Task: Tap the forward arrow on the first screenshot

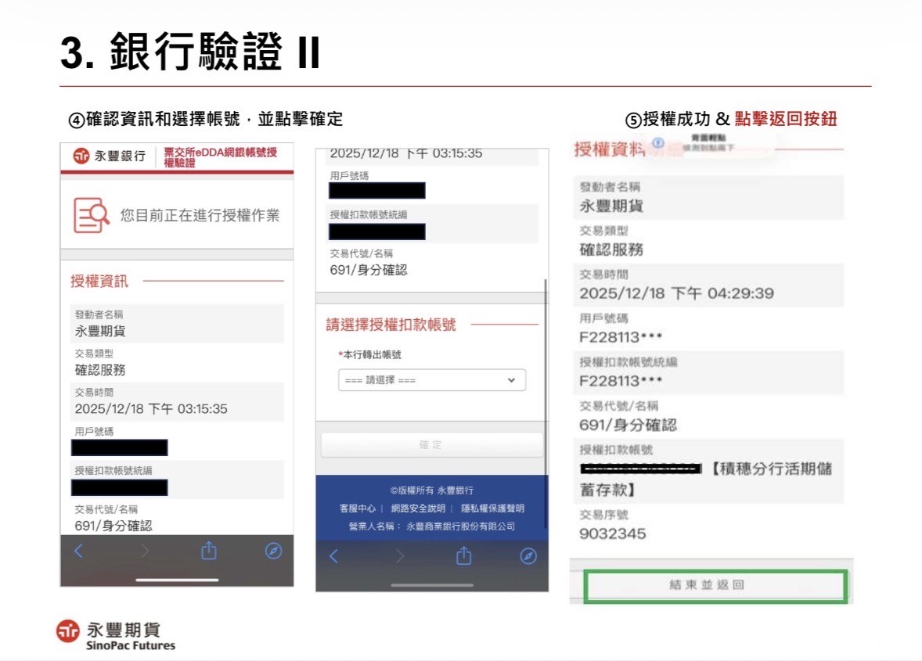Action: 144,551
